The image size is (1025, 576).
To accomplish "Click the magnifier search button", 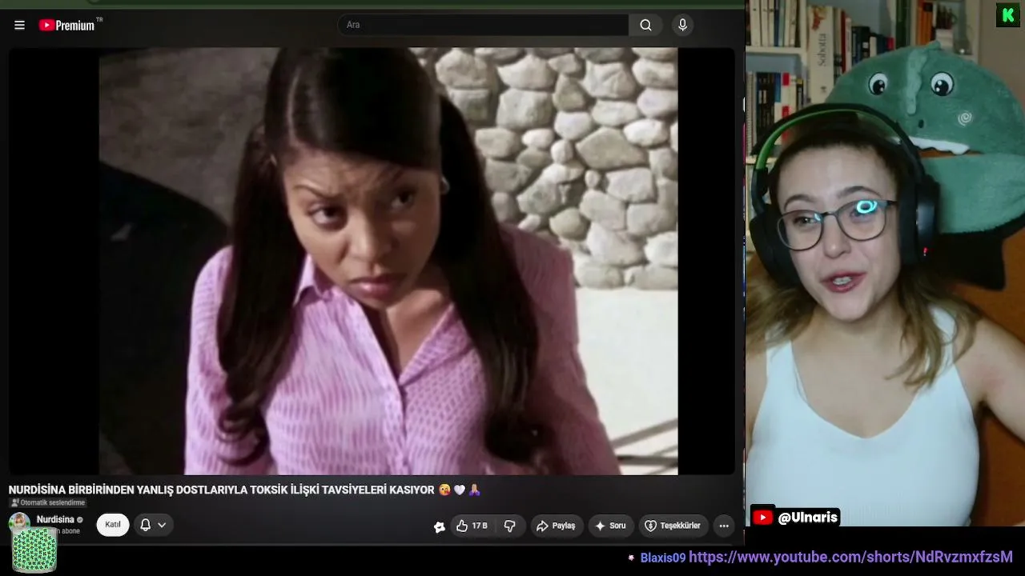I will coord(645,25).
